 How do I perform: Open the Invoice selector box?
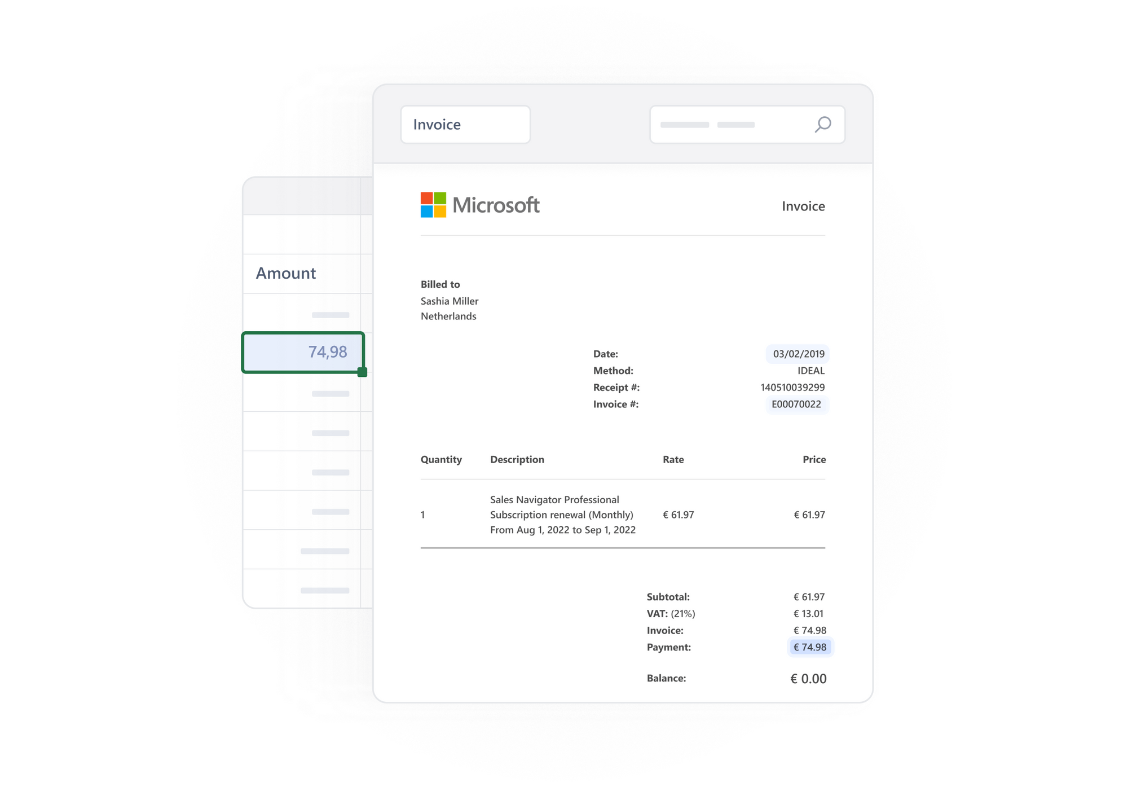[465, 124]
